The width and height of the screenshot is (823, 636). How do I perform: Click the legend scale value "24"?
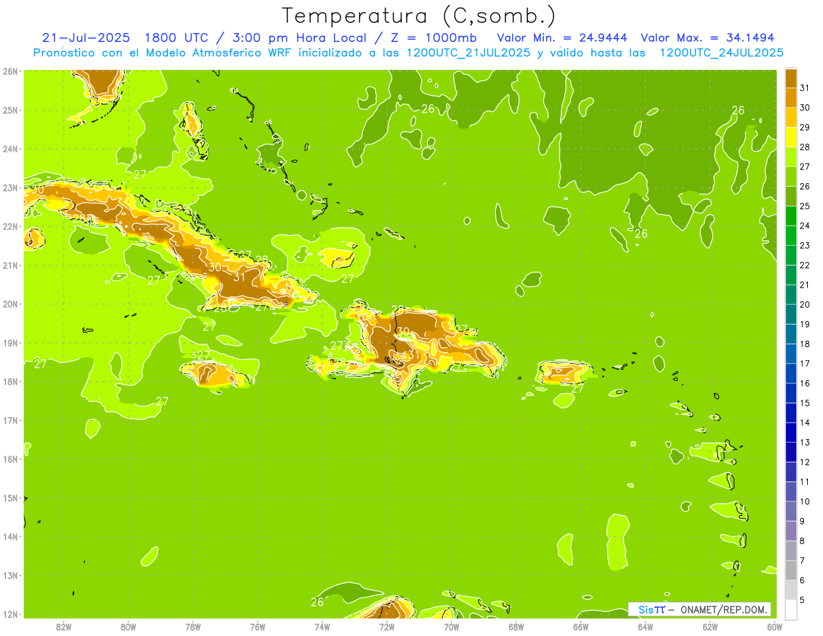pos(805,226)
